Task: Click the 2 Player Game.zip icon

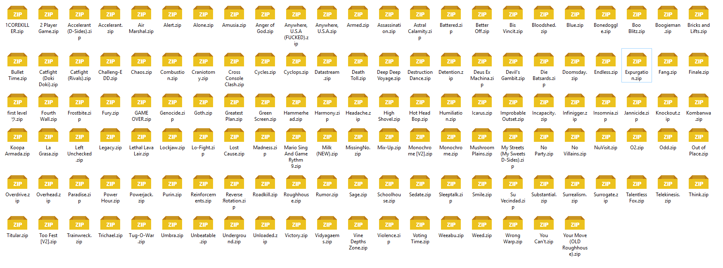Action: pyautogui.click(x=48, y=13)
